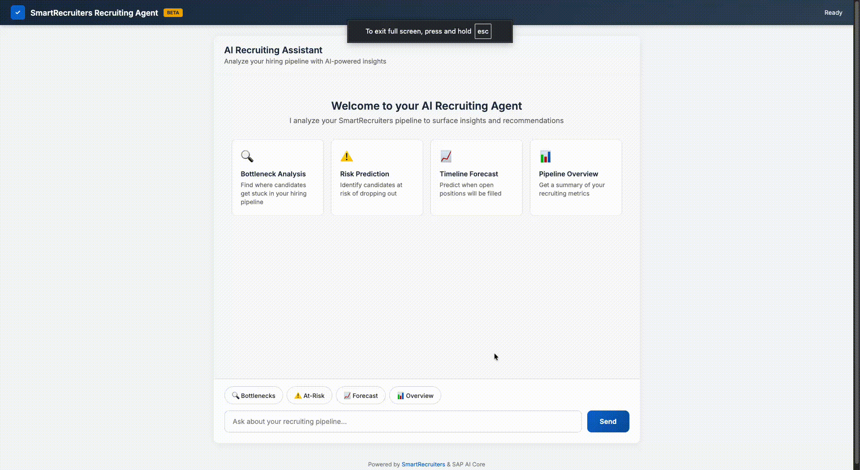Focus the Ask about your recruiting pipeline field

tap(403, 421)
